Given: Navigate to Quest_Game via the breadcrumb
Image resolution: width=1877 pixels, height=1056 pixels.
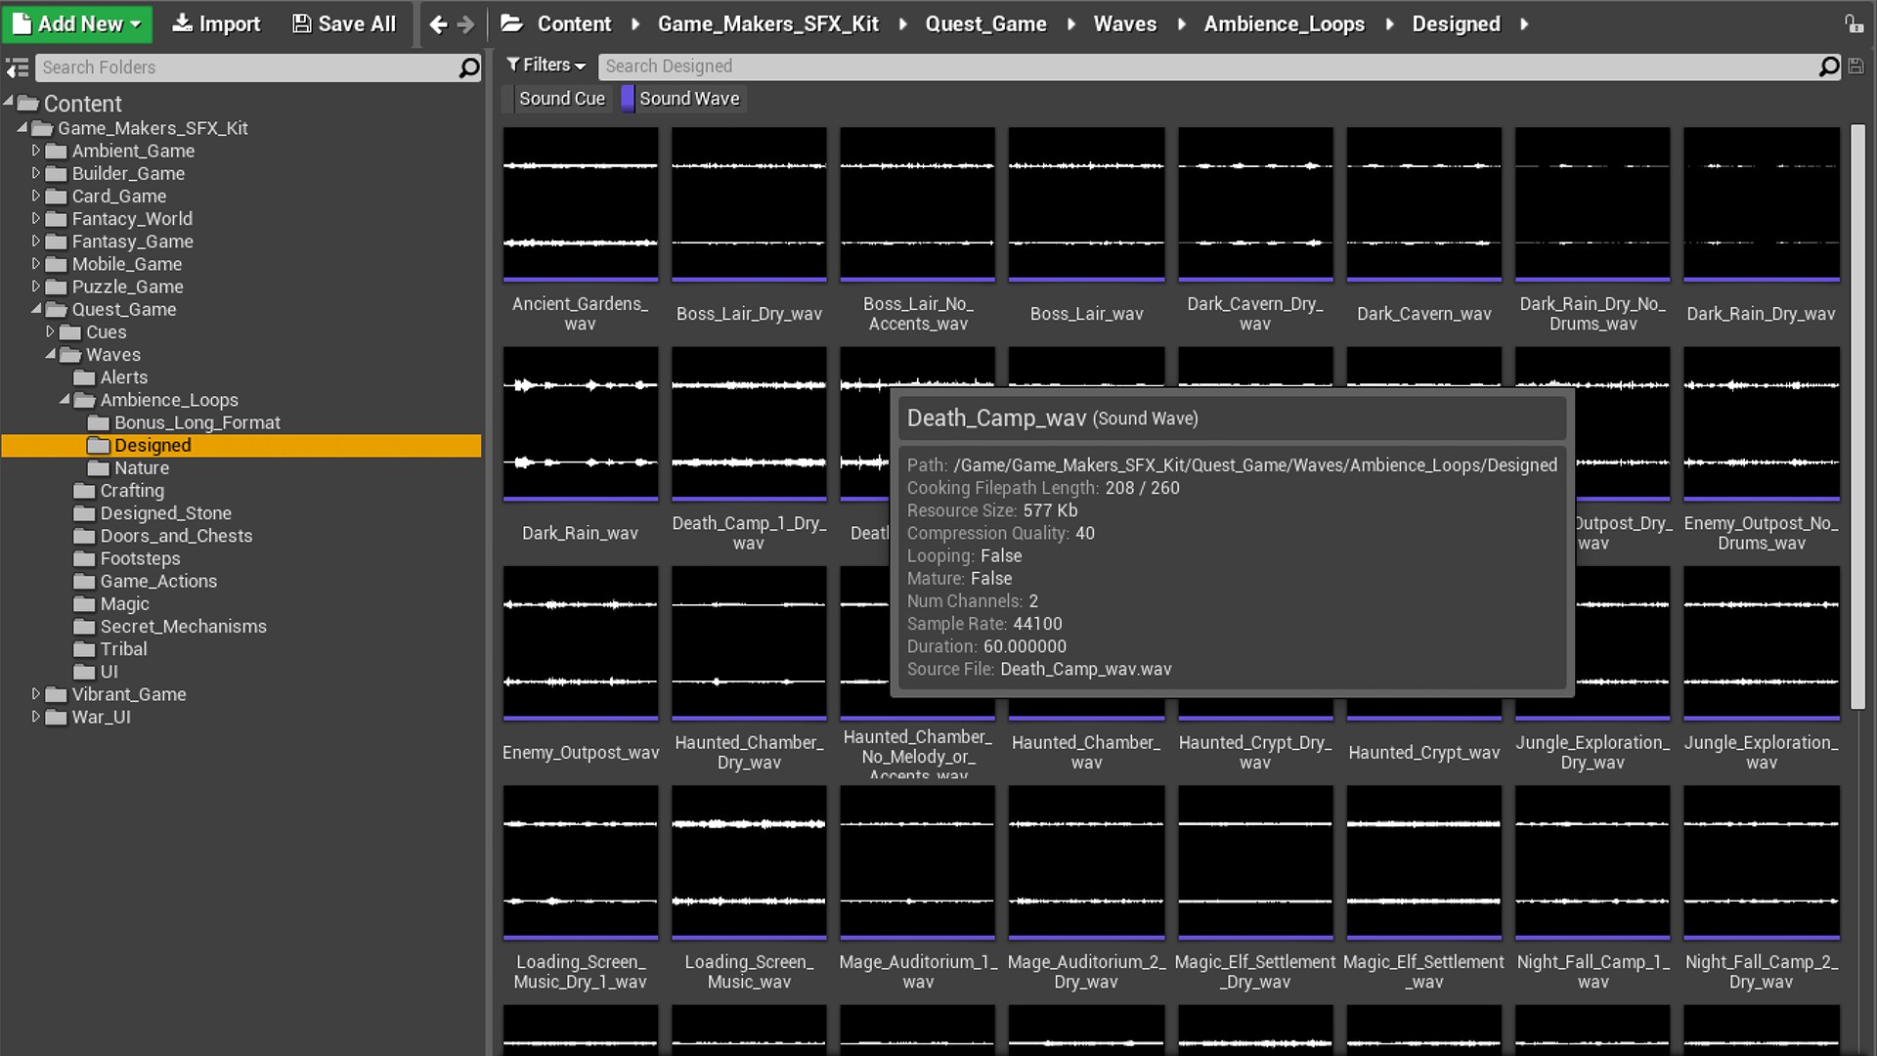Looking at the screenshot, I should pos(985,23).
